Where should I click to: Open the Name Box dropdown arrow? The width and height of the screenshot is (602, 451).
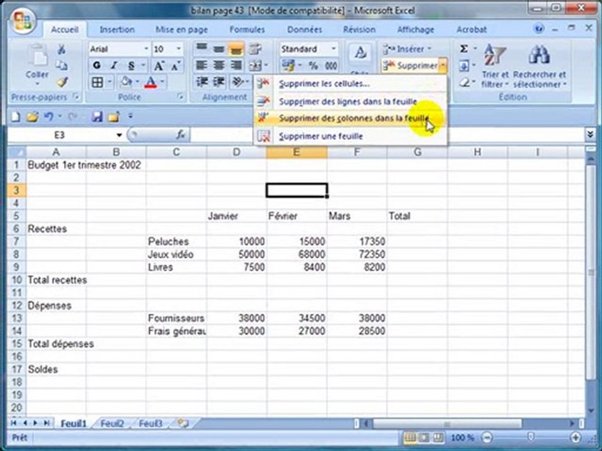click(119, 135)
